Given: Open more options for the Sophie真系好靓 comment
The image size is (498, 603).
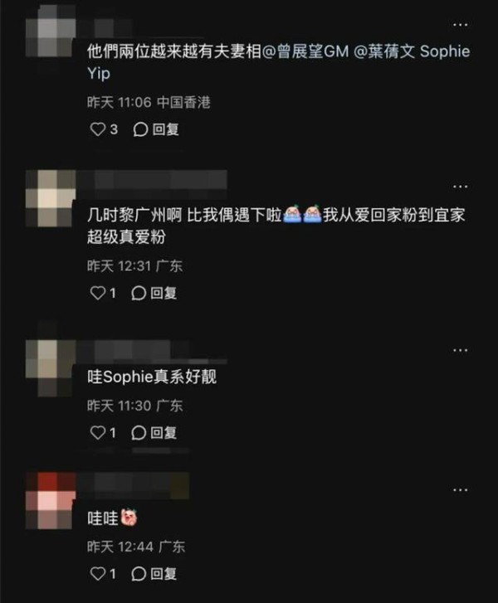Looking at the screenshot, I should point(461,350).
